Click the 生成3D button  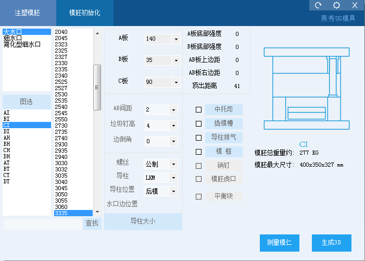[x=332, y=243]
